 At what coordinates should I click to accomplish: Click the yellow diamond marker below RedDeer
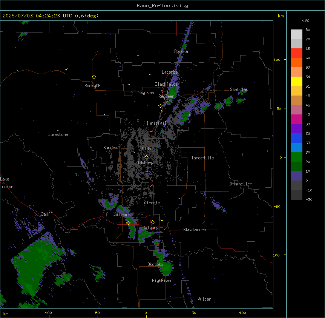click(x=160, y=106)
